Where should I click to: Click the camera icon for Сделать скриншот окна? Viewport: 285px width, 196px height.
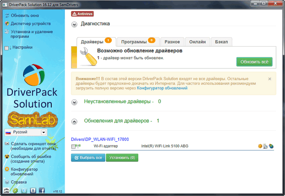click(x=7, y=144)
